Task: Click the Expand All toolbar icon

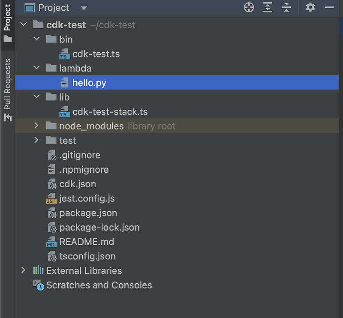Action: tap(268, 7)
